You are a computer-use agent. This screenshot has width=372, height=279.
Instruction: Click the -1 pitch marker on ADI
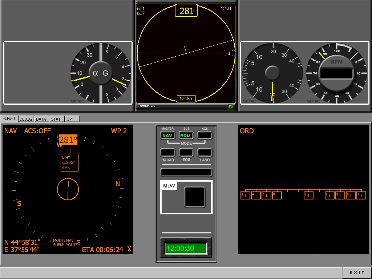(229, 53)
